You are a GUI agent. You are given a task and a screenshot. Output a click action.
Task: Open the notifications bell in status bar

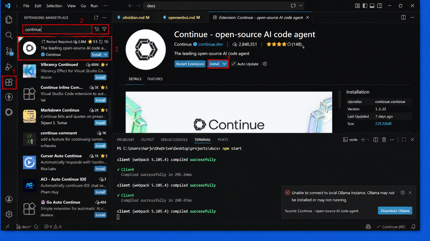coord(413,227)
